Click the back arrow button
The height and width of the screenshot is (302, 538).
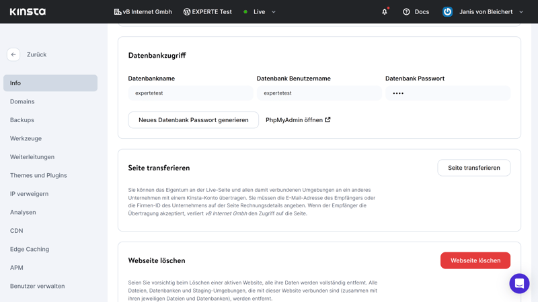(x=13, y=54)
